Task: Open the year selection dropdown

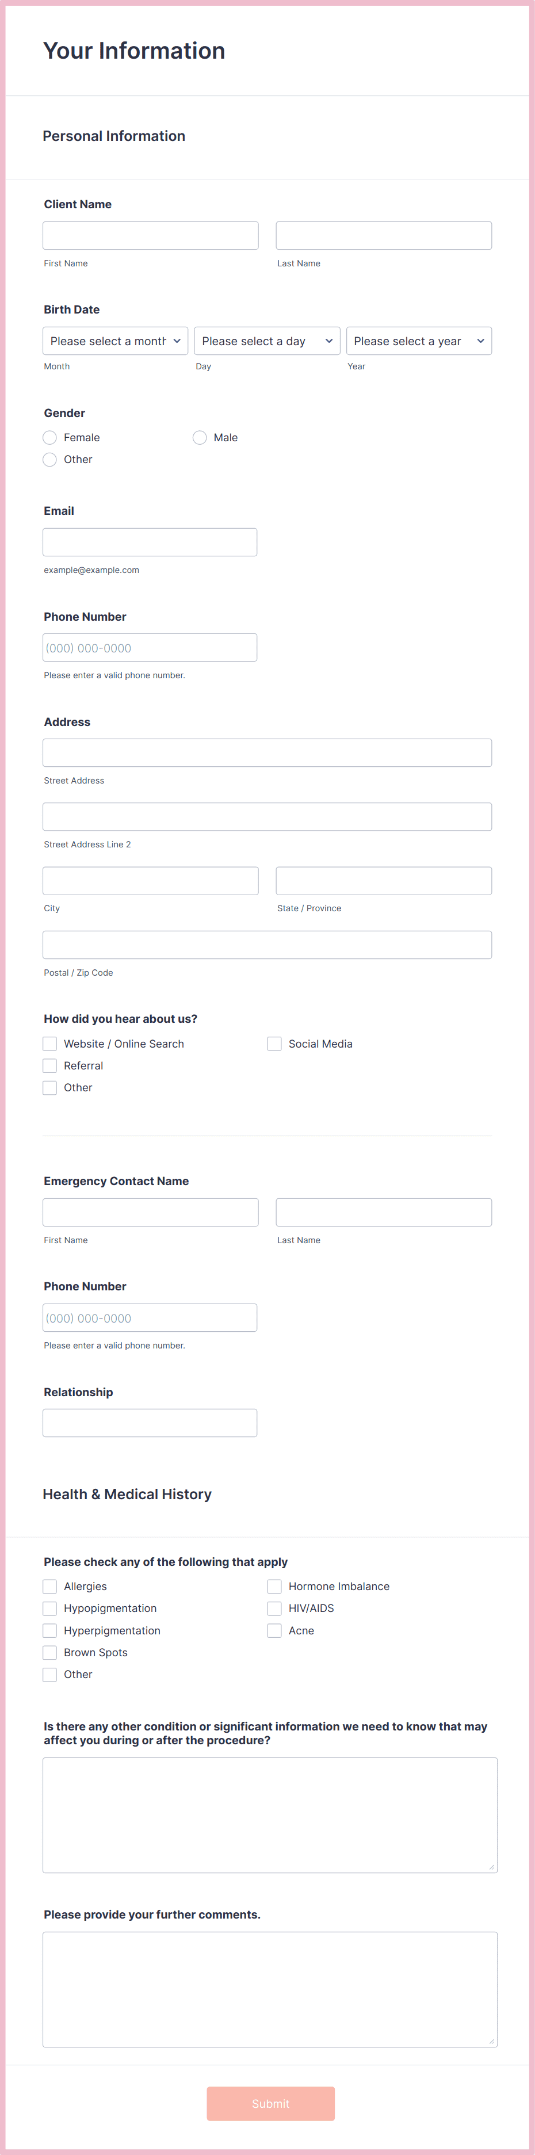Action: click(418, 341)
